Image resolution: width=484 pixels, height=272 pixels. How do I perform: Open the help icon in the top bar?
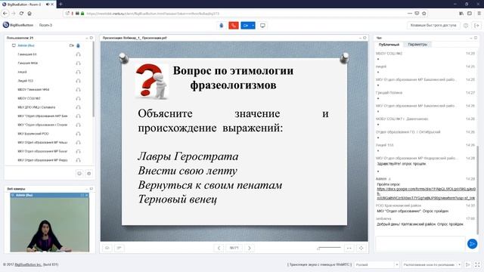[x=466, y=25]
